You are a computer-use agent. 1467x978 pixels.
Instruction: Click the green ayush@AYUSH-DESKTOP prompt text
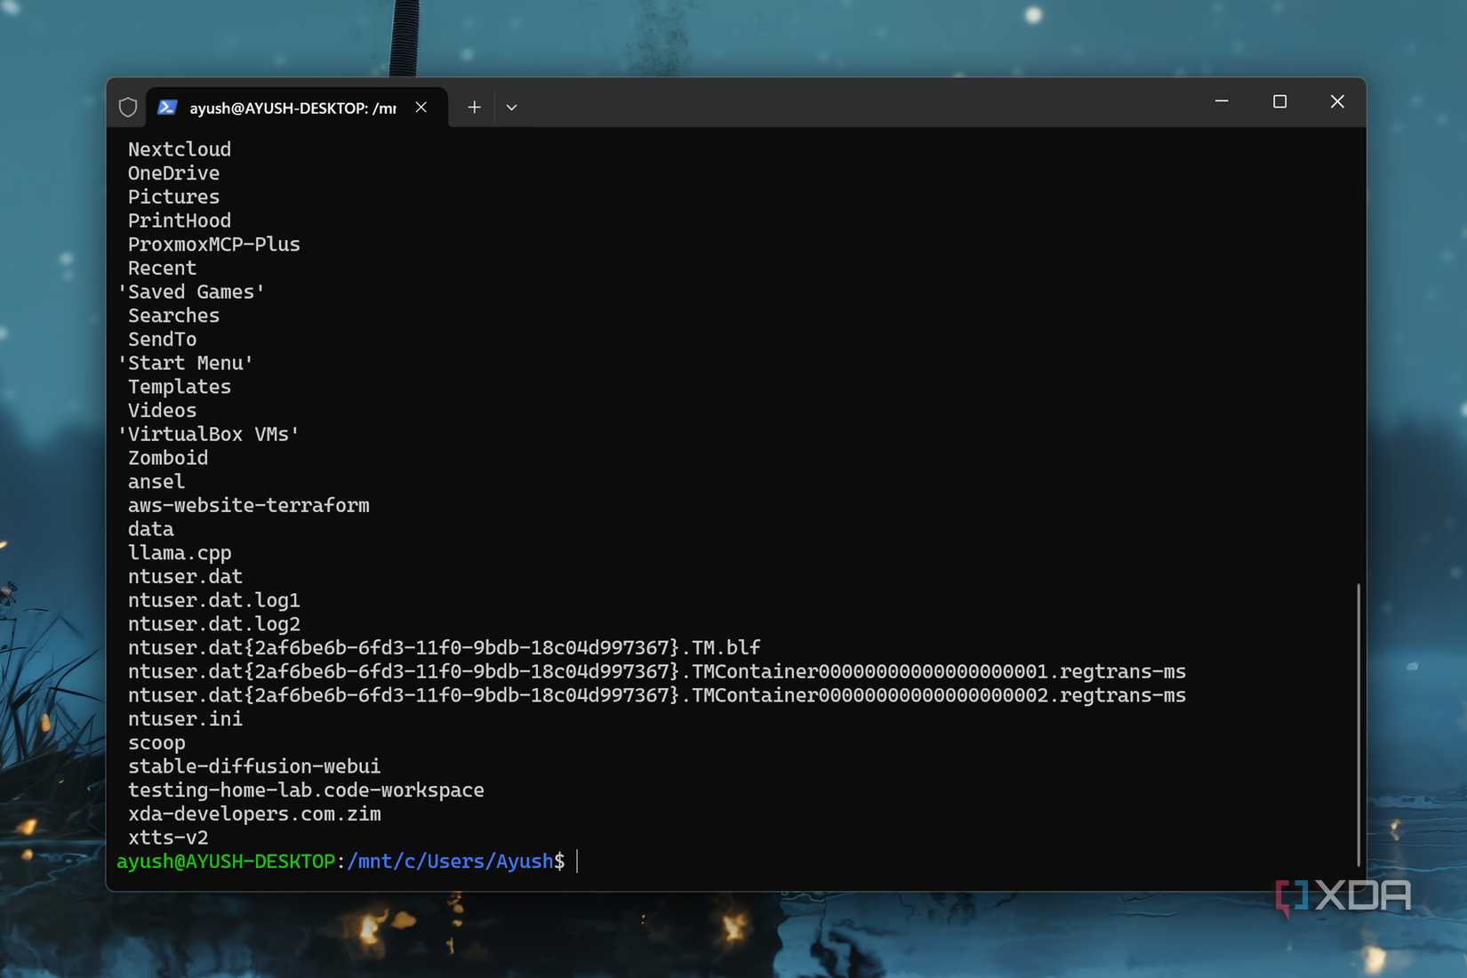click(226, 862)
